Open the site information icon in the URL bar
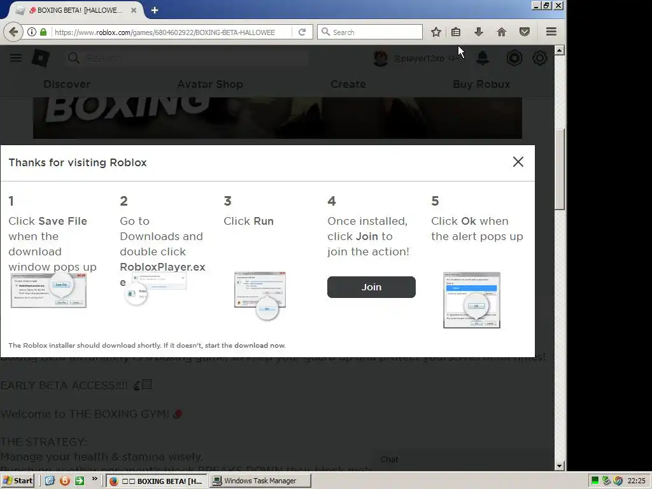Image resolution: width=652 pixels, height=489 pixels. [x=32, y=32]
